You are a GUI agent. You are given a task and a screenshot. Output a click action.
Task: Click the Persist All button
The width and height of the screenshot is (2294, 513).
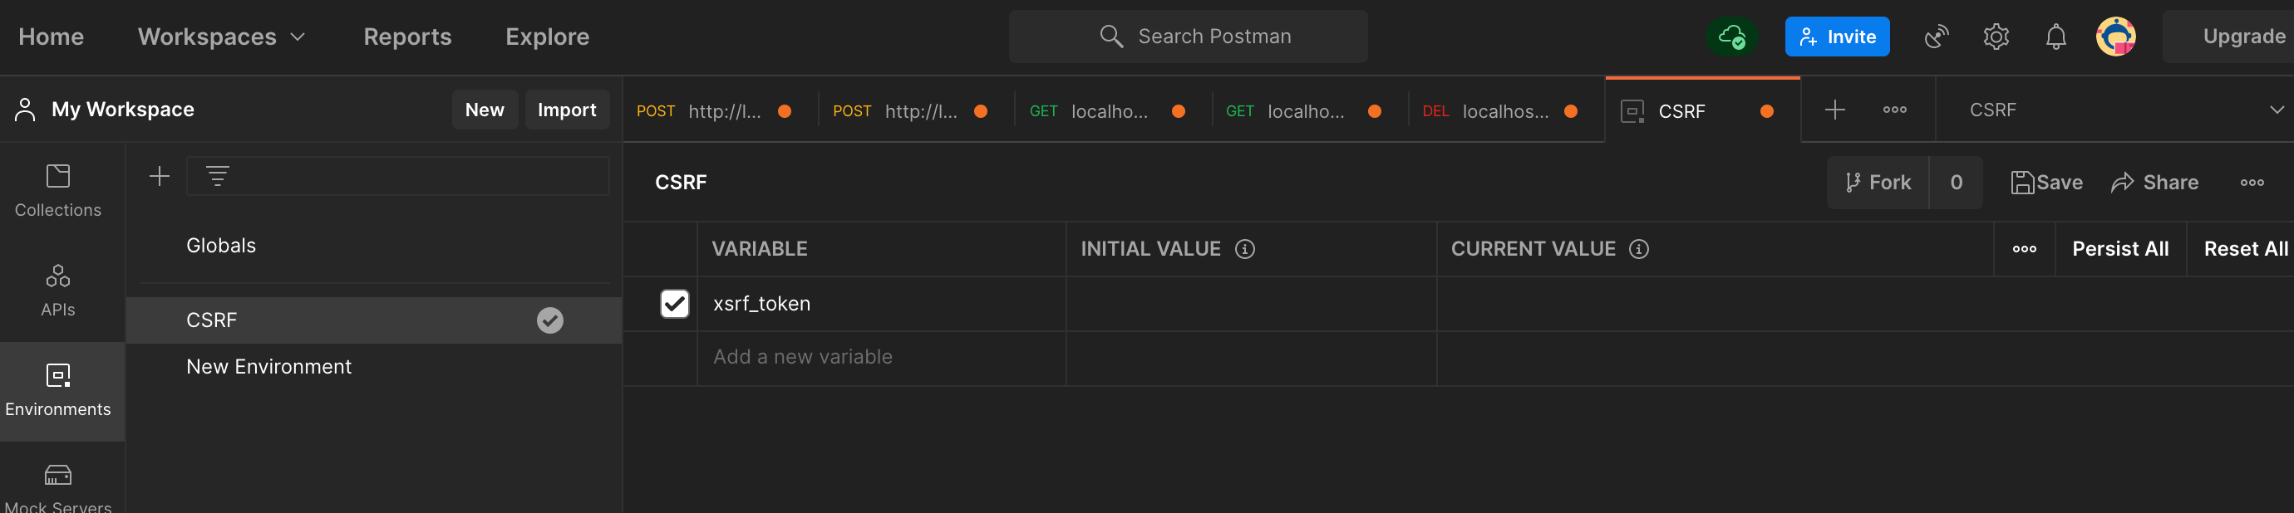(2119, 249)
